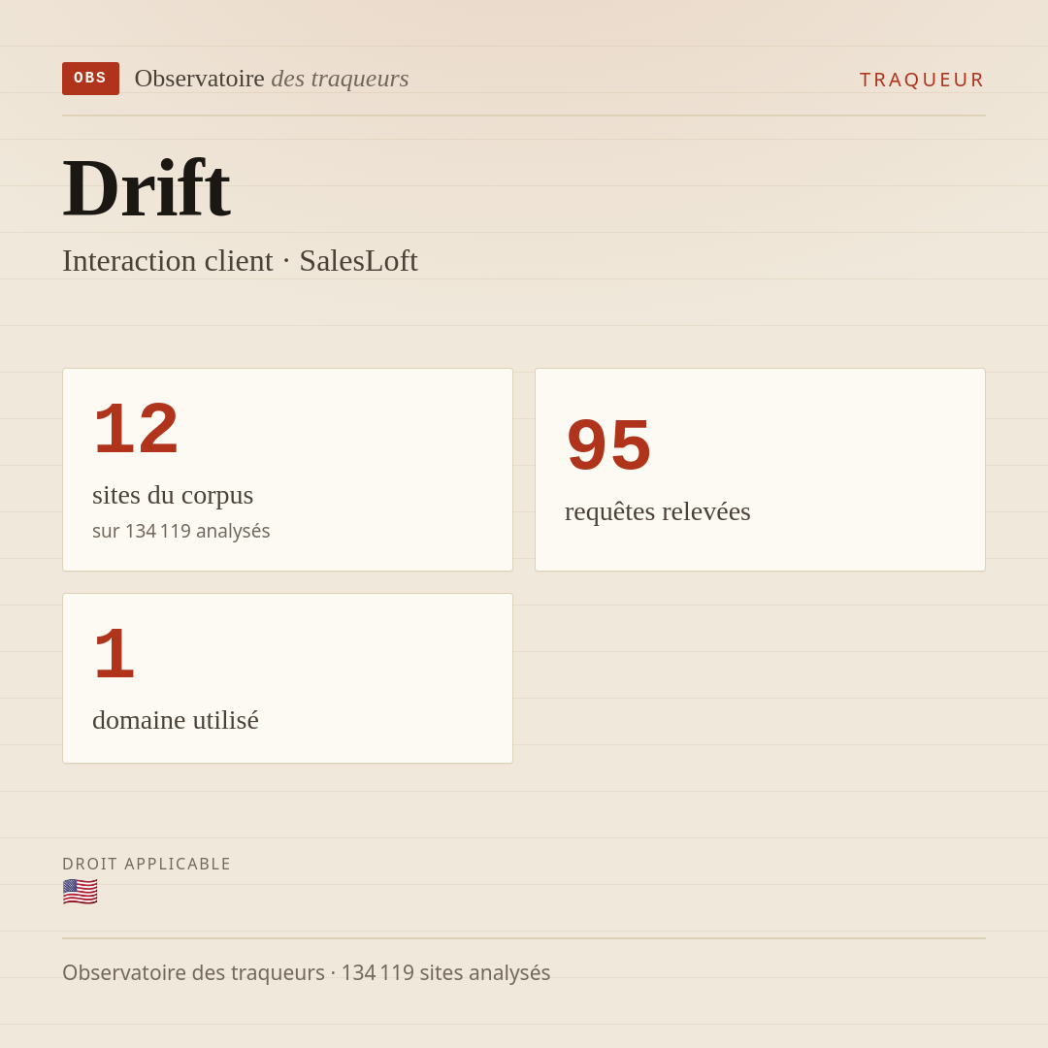Click the number 1 domain figure
The width and height of the screenshot is (1048, 1048).
click(115, 654)
